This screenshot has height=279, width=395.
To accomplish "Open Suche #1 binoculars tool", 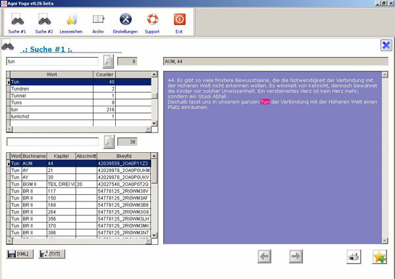I will point(17,24).
